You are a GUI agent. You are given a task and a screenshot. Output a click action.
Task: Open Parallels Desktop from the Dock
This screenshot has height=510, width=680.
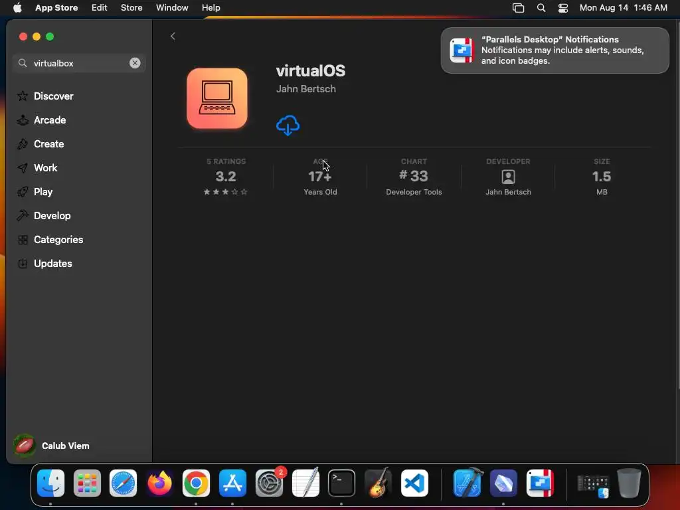[x=540, y=483]
